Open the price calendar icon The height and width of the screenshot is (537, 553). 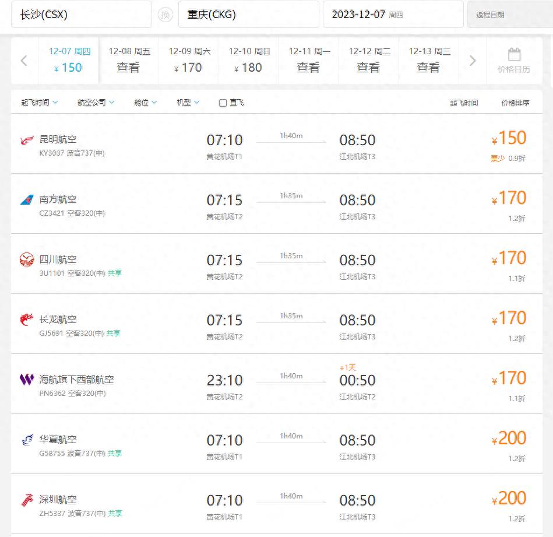click(x=514, y=55)
